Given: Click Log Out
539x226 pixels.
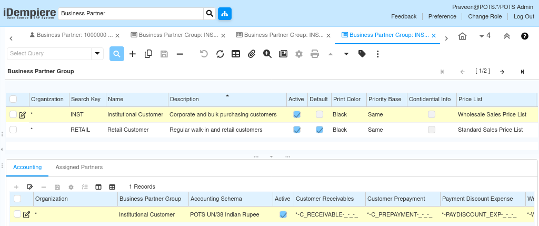Looking at the screenshot, I should coord(524,16).
